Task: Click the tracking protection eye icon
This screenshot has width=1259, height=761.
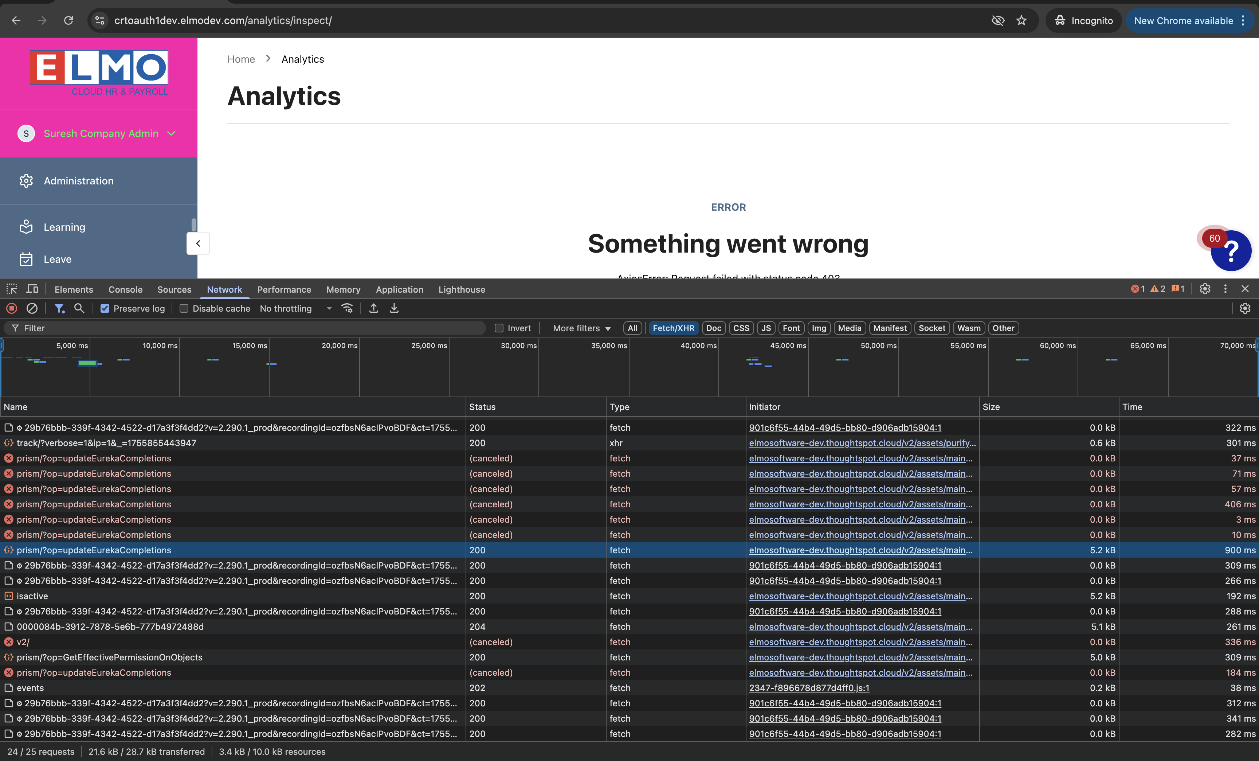Action: coord(997,20)
